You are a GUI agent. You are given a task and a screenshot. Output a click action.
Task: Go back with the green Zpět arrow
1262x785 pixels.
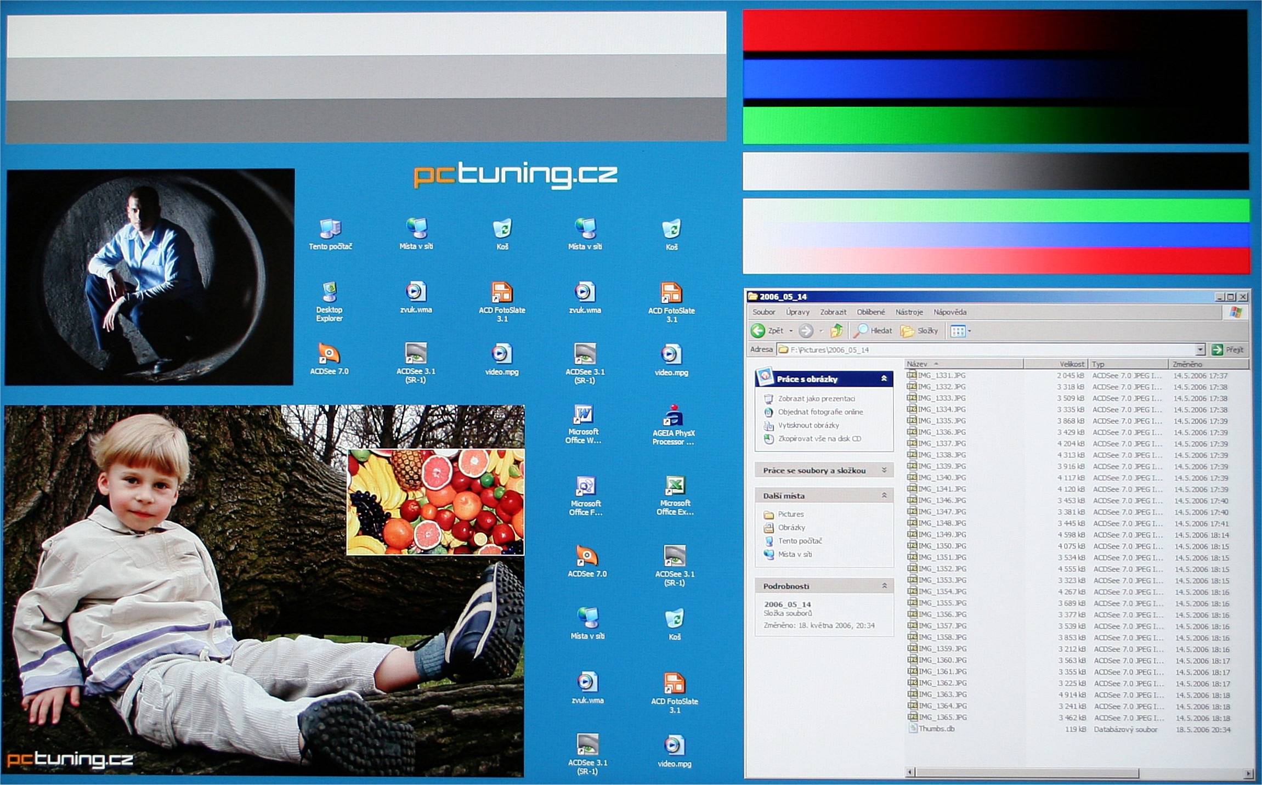[x=758, y=330]
